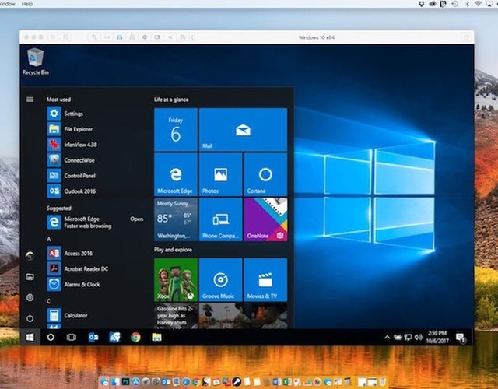
Task: Click the Power button in Start sidebar
Action: coord(30,318)
